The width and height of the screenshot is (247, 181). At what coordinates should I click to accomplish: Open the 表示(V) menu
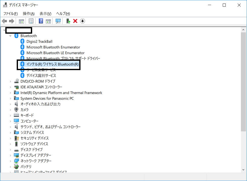[x=45, y=14]
